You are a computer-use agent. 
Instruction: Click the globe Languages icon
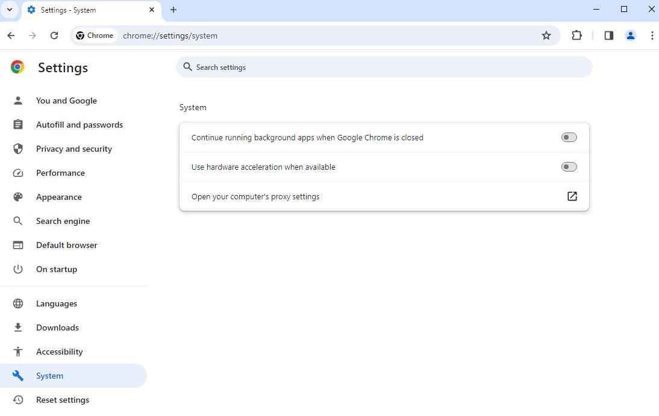[18, 303]
